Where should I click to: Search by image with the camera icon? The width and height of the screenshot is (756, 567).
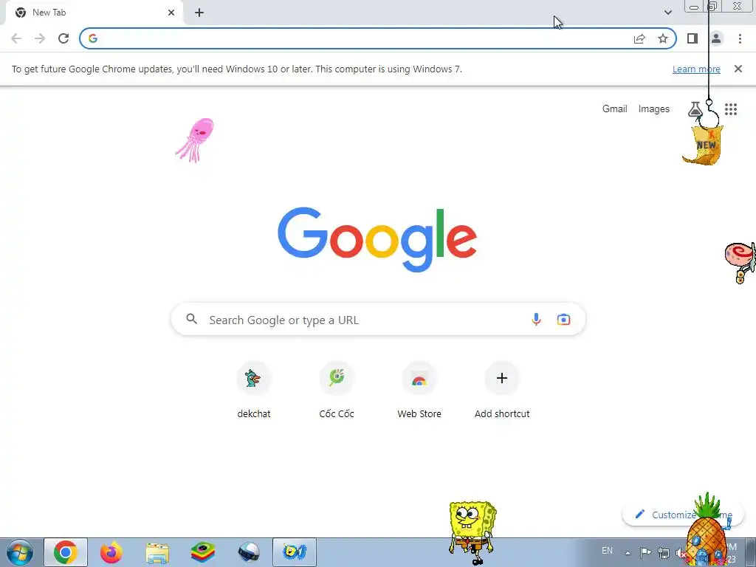(x=563, y=319)
